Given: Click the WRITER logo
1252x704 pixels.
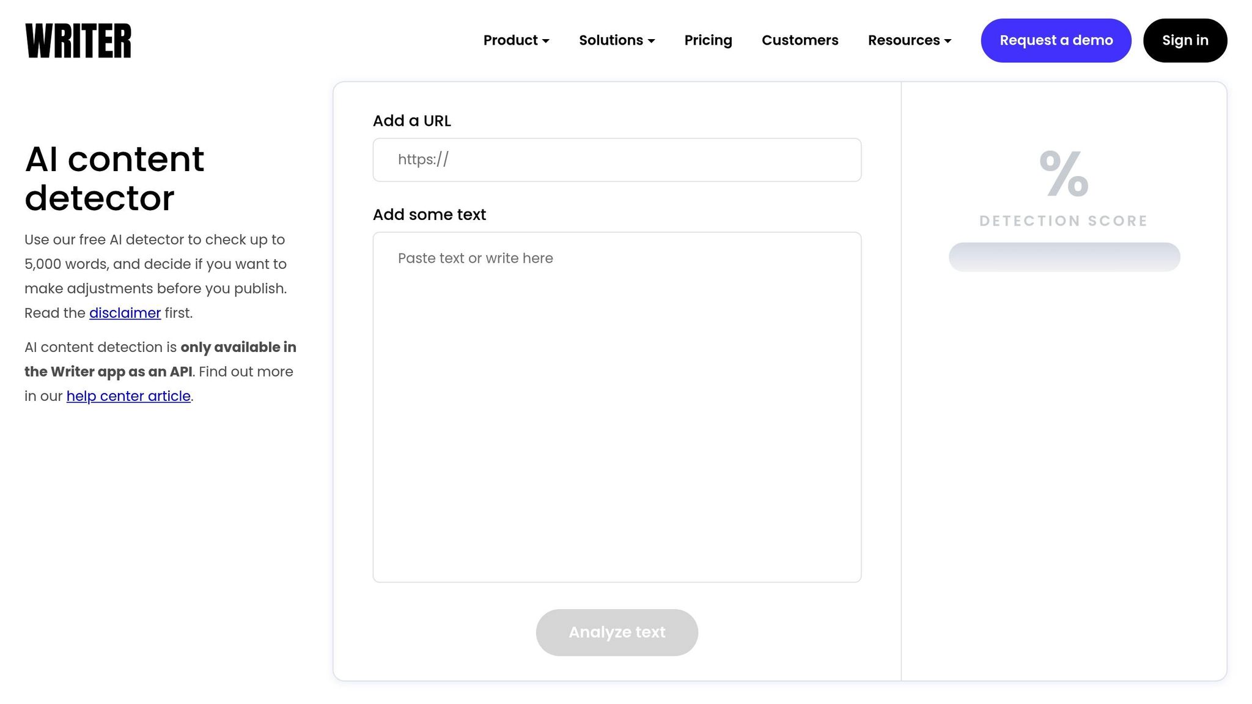Looking at the screenshot, I should tap(78, 40).
